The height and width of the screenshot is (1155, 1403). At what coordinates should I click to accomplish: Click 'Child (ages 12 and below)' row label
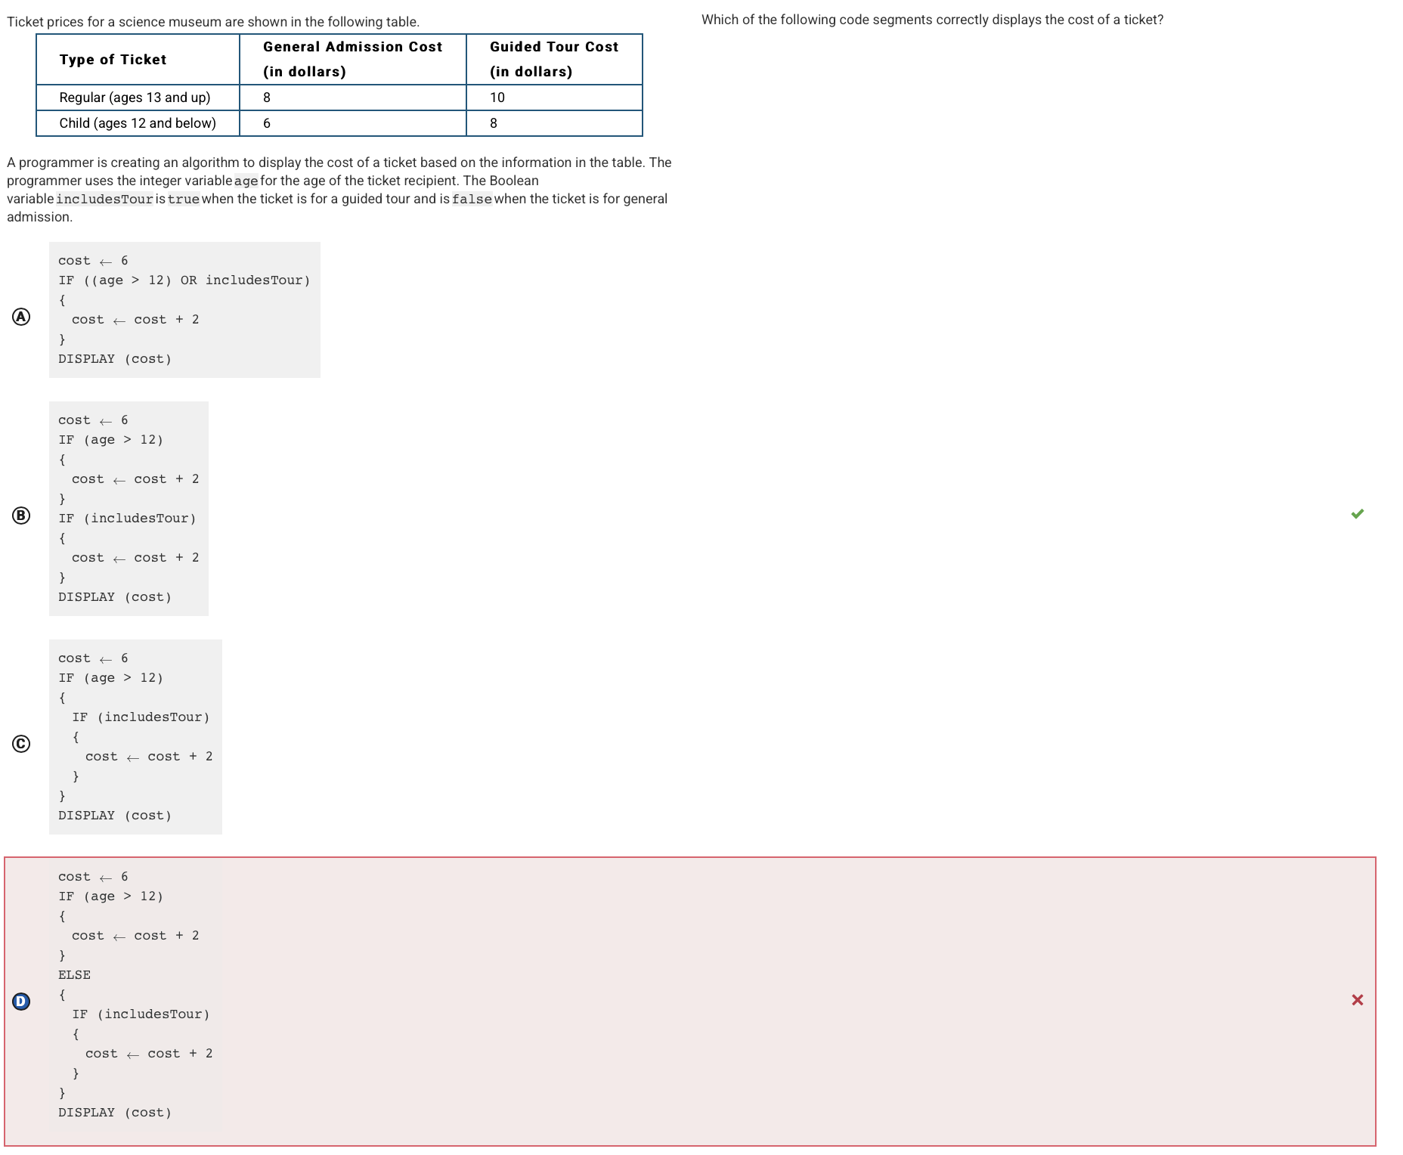coord(138,123)
